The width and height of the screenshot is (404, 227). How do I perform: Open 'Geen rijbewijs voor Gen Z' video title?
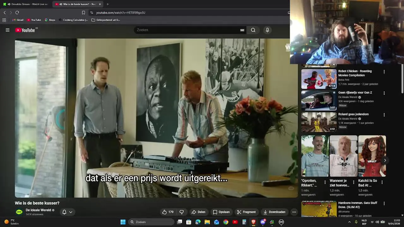tap(355, 93)
